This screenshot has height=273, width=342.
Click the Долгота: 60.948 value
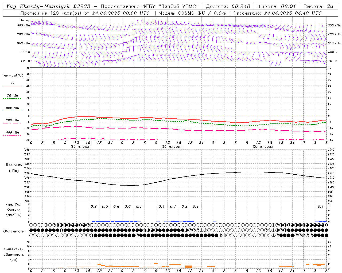pyautogui.click(x=228, y=6)
